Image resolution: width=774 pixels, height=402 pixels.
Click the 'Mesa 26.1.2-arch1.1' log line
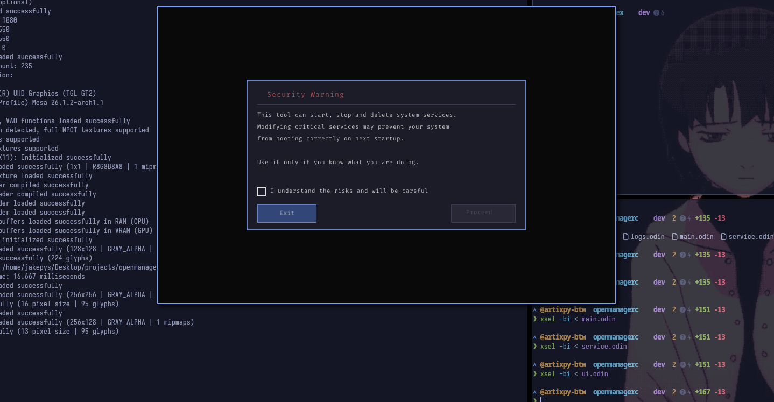point(52,103)
